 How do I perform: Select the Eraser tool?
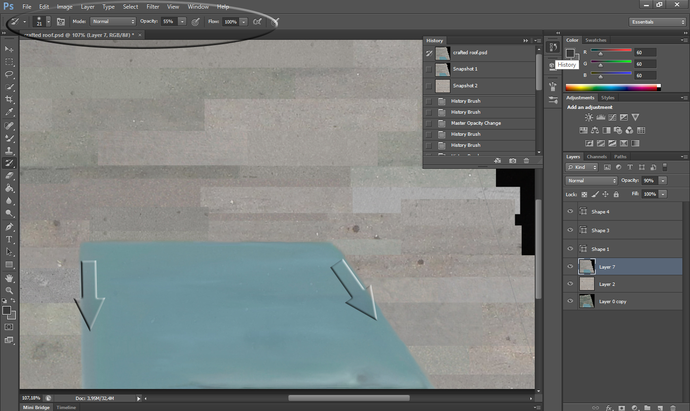(9, 176)
